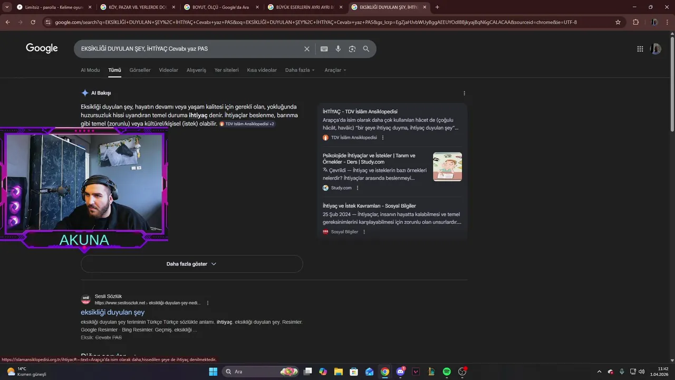This screenshot has height=380, width=675.
Task: Open İHTİYAÇ - TDV İslâm Ansiklopedisi source
Action: click(360, 111)
